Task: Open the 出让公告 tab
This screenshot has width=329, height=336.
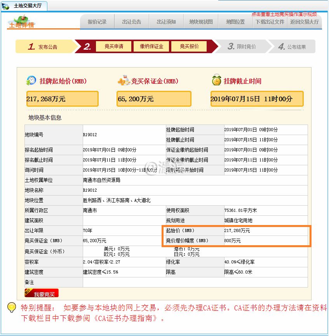Action: click(x=132, y=22)
